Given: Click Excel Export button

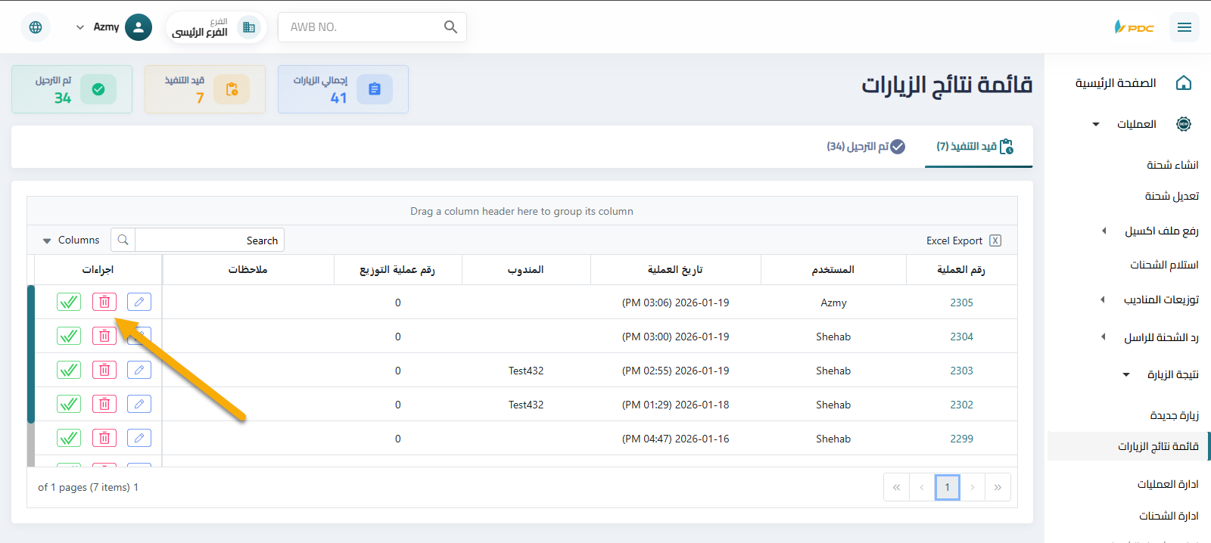Looking at the screenshot, I should (964, 240).
